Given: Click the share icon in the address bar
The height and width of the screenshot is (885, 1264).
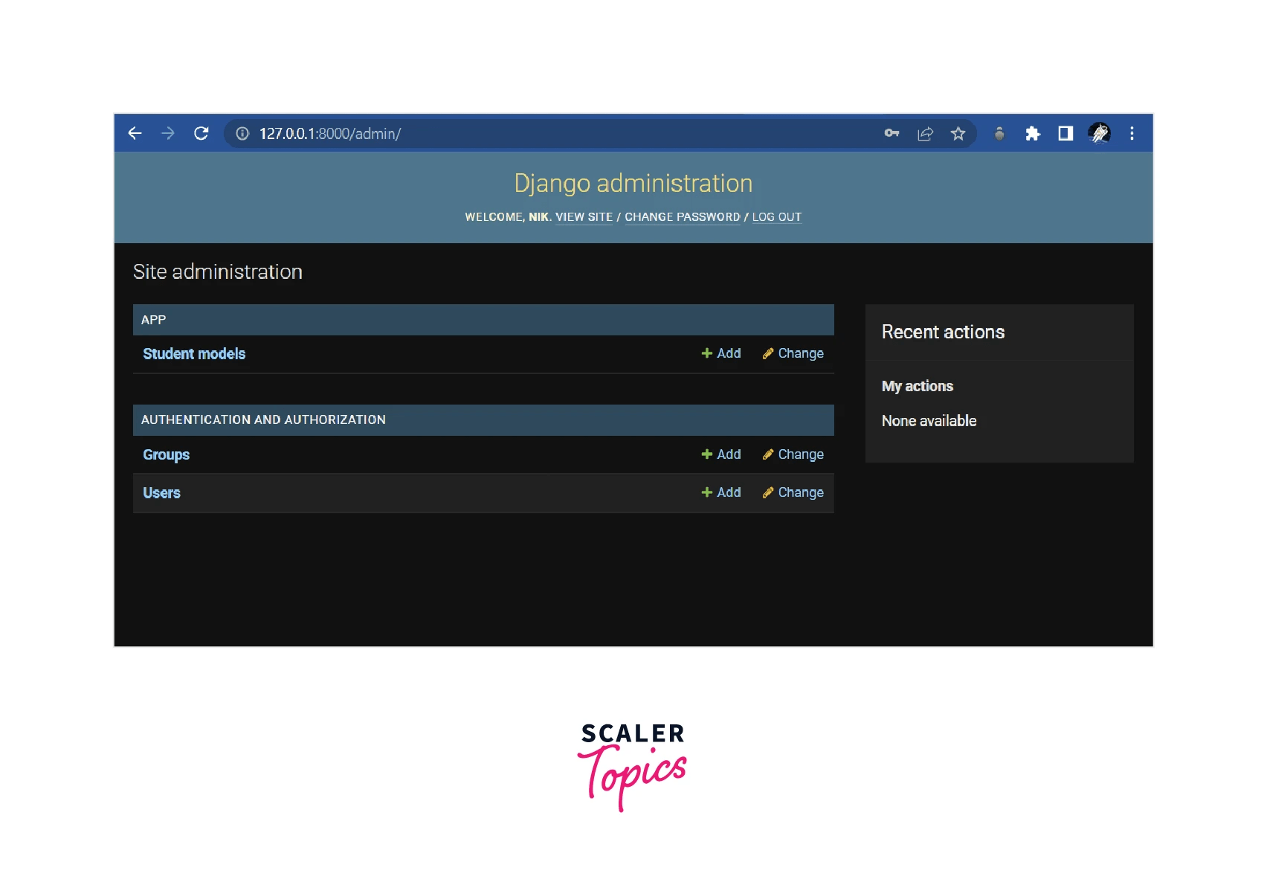Looking at the screenshot, I should coord(924,133).
